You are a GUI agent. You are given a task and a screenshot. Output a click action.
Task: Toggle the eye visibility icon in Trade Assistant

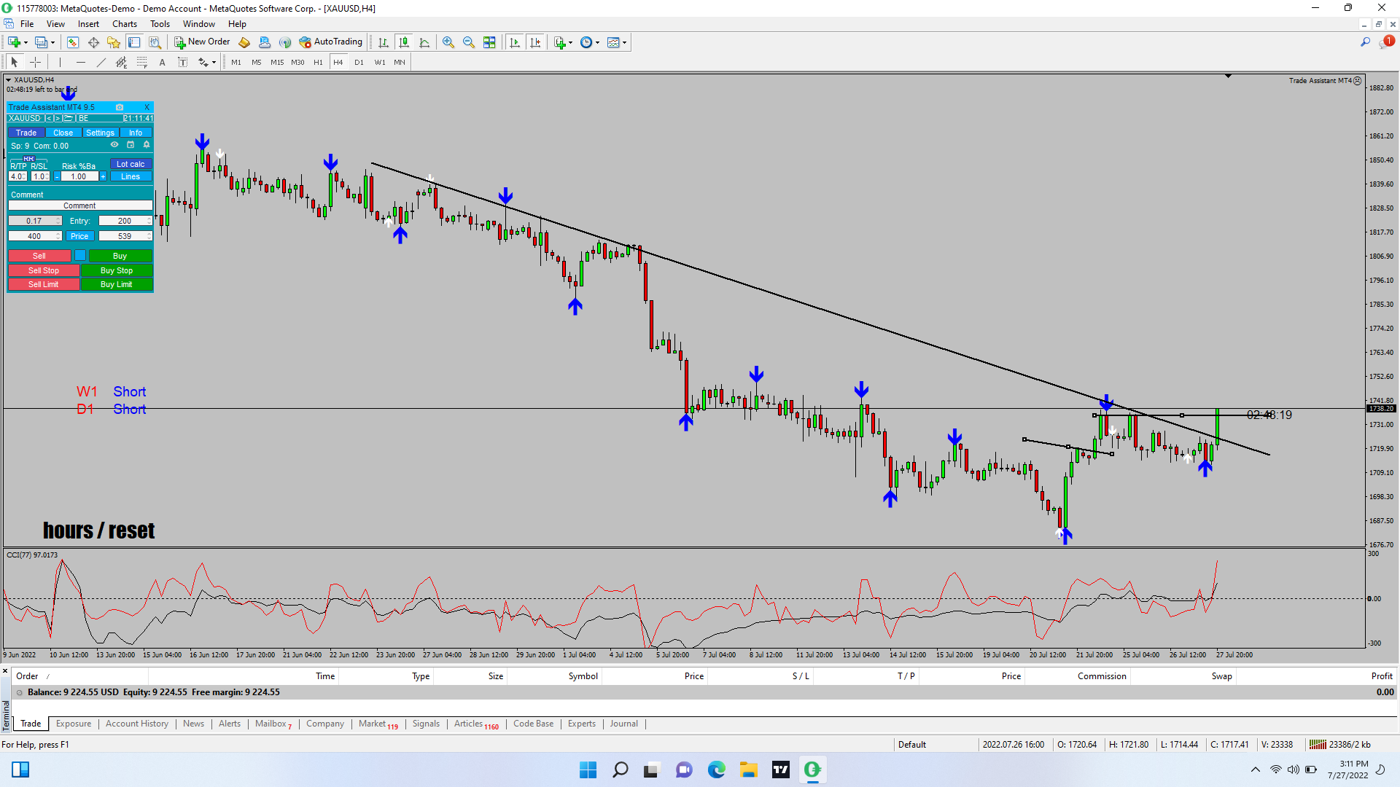click(114, 145)
